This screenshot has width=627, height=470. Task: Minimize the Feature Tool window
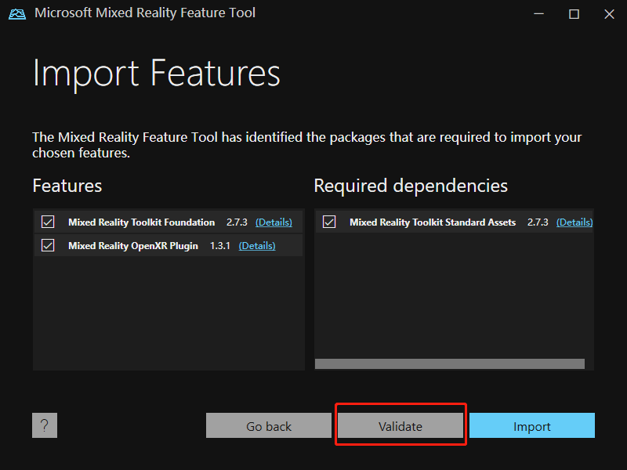(539, 14)
